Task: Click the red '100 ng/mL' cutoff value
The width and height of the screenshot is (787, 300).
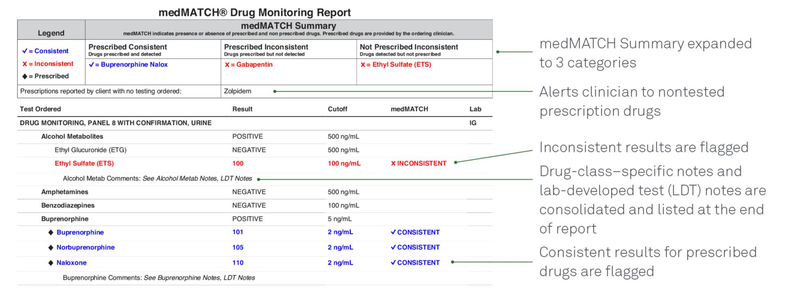Action: pyautogui.click(x=344, y=163)
